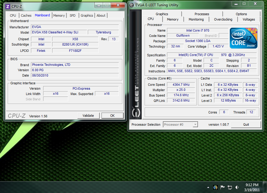Viewport: 267px width, 193px height.
Task: Go to E-LEET Overclocking tab
Action: 223,19
